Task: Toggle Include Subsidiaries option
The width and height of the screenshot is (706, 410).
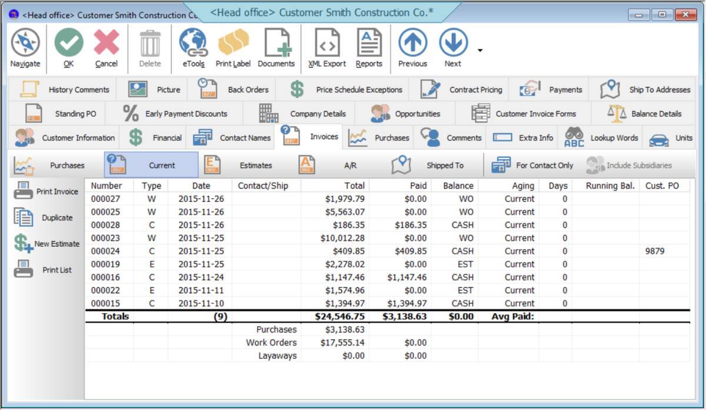Action: 624,165
